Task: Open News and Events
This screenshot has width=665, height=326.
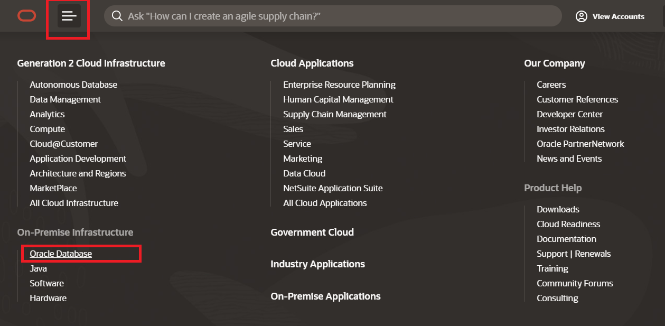Action: pos(569,159)
